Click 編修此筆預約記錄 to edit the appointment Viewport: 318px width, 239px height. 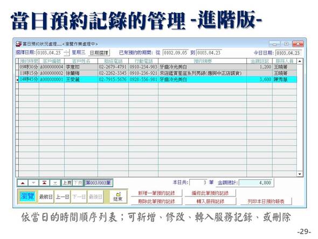point(210,193)
